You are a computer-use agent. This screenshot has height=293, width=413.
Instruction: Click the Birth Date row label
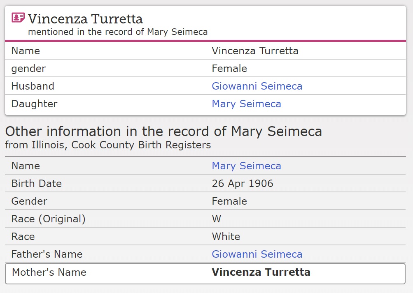tap(37, 184)
